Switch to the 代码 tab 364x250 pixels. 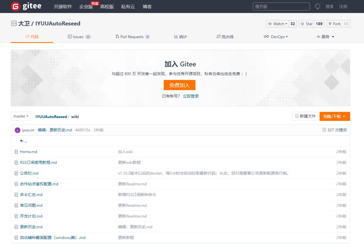(32, 37)
